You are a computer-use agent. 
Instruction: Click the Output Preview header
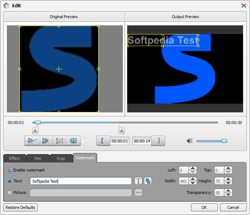tap(186, 17)
